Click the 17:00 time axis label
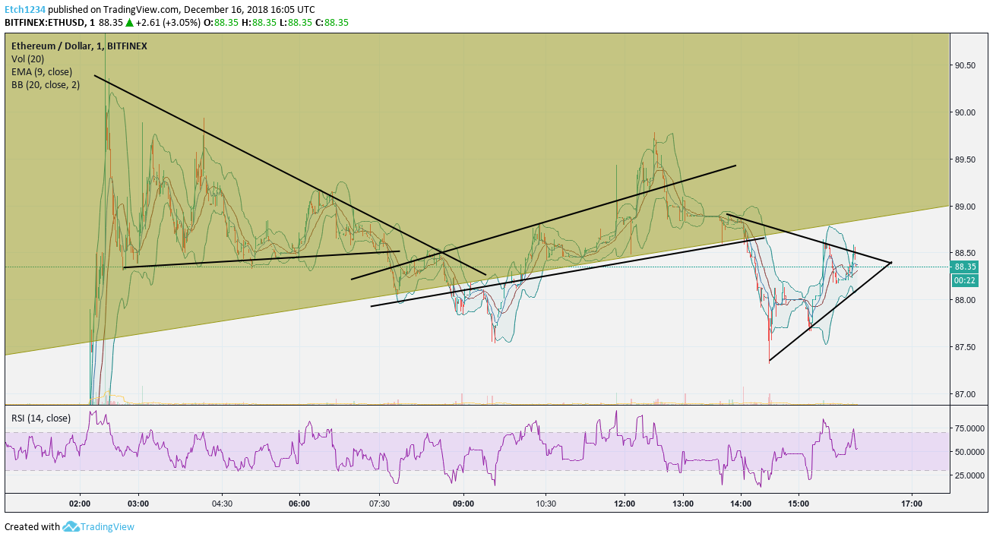 (912, 504)
